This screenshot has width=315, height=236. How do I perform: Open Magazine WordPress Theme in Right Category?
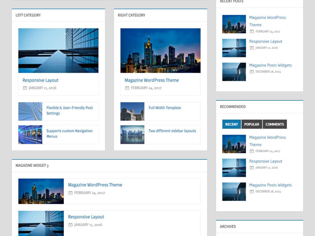(x=151, y=80)
